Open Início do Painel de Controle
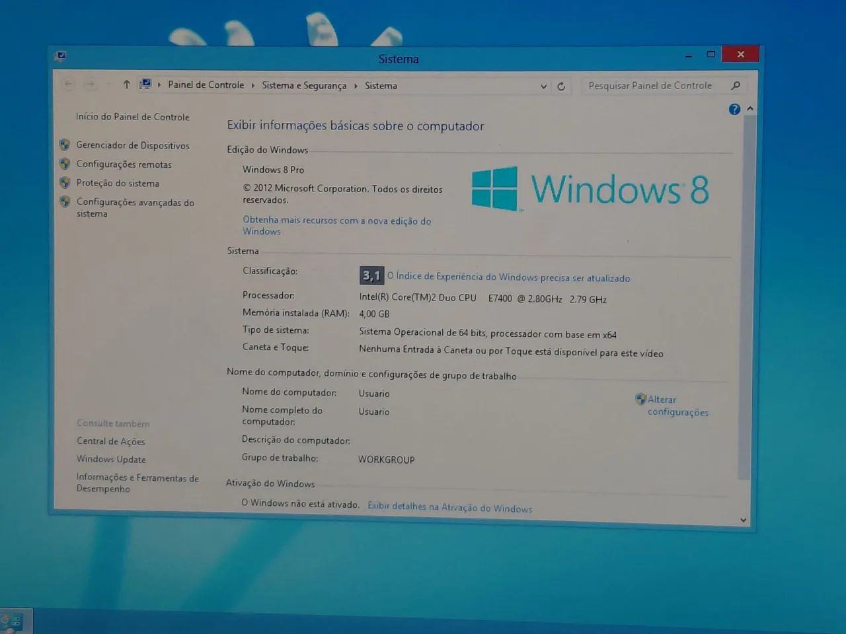Screen dimensions: 846x634 (x=132, y=117)
